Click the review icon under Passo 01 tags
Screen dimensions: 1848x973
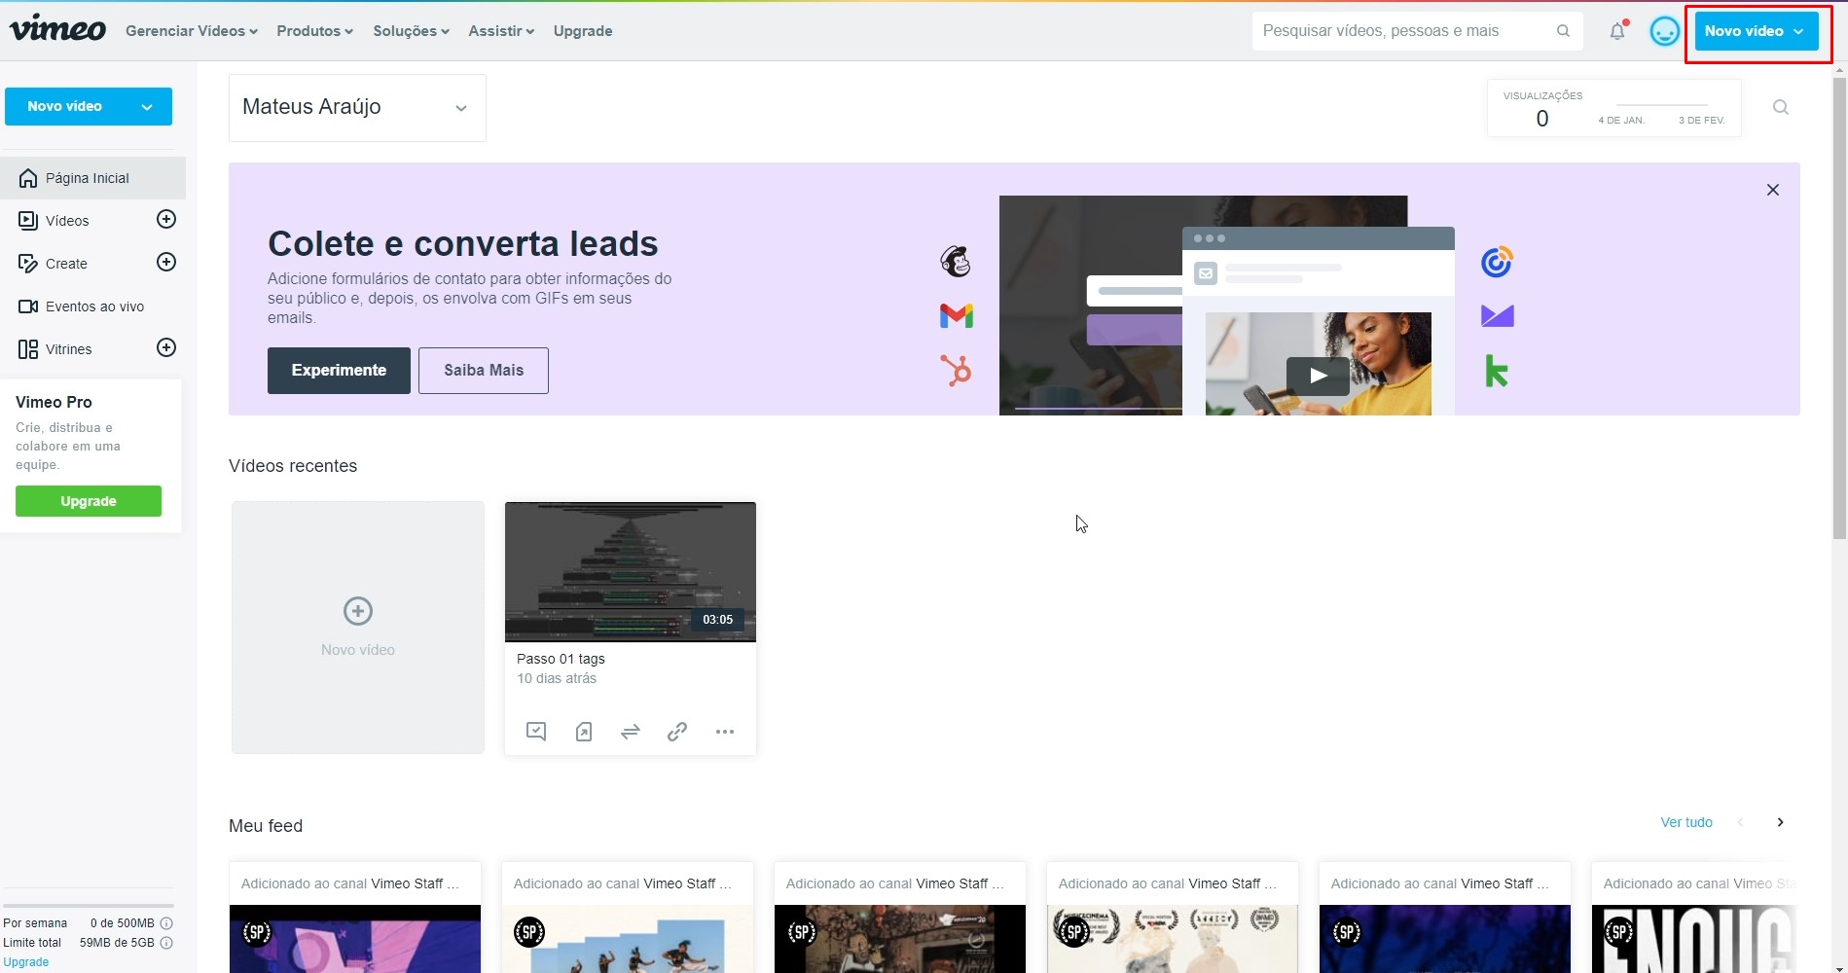pos(536,732)
